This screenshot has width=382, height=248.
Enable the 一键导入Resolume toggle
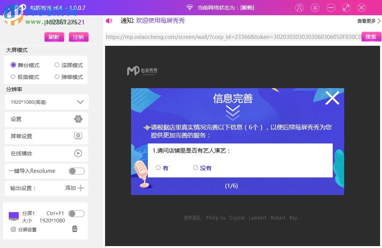(x=76, y=171)
